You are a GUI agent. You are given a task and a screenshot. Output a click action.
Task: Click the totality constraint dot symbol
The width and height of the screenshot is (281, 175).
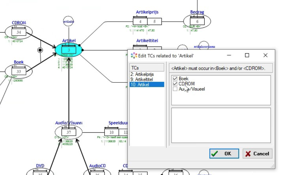pos(40,50)
